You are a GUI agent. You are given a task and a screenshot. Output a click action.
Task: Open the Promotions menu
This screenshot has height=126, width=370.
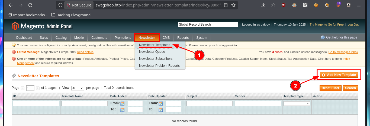pyautogui.click(x=123, y=38)
